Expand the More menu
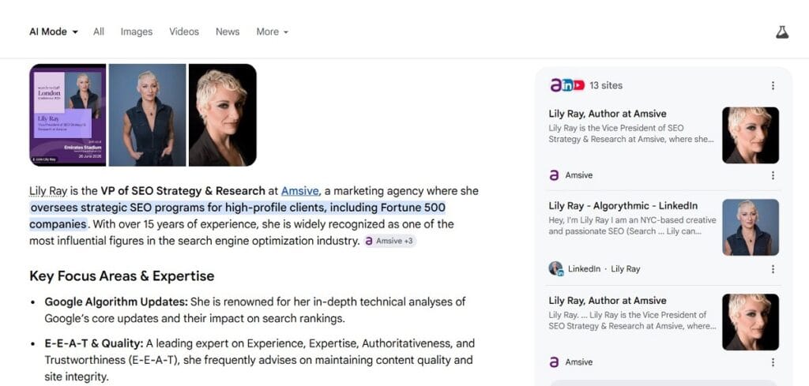Screen dimensions: 809x386 click(x=273, y=32)
